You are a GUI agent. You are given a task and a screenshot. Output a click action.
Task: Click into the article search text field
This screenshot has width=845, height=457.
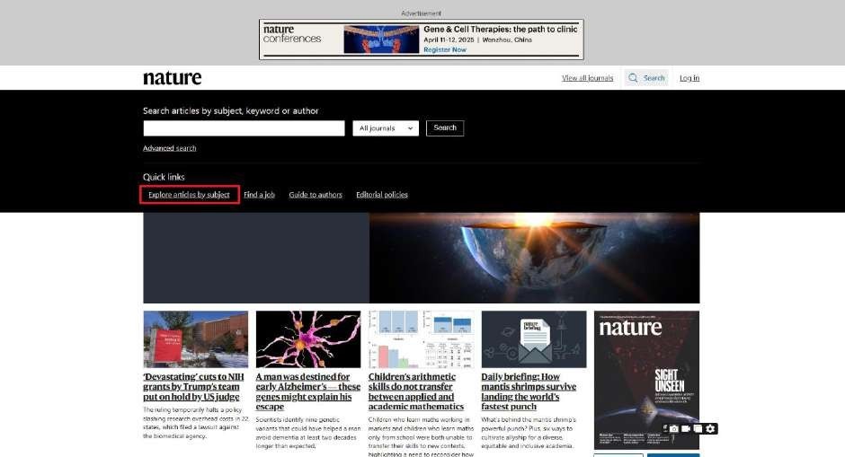click(244, 128)
